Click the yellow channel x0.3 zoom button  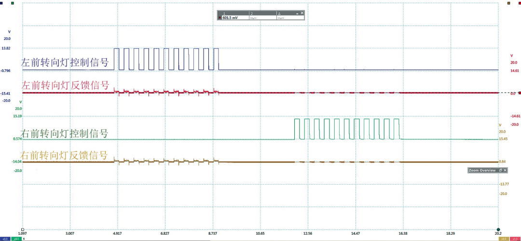tap(503, 239)
